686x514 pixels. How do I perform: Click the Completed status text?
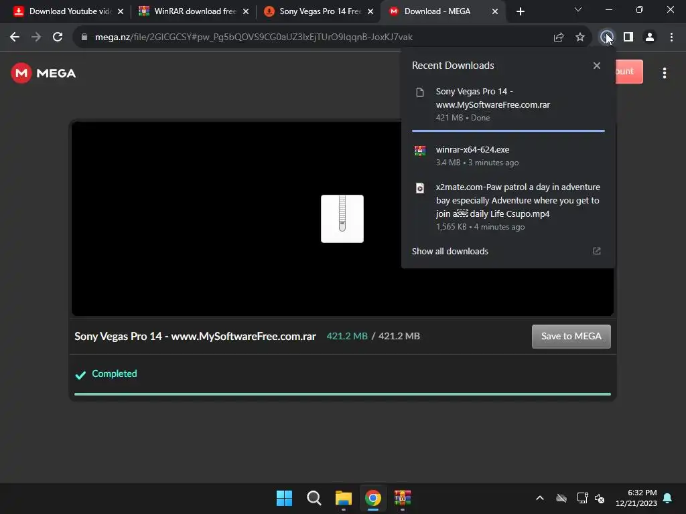point(114,373)
